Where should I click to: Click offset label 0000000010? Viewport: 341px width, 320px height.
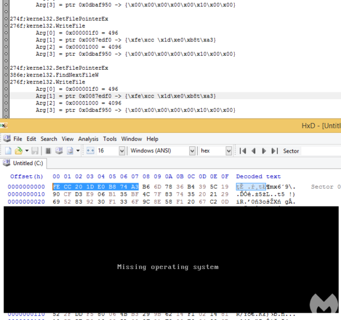tap(26, 194)
